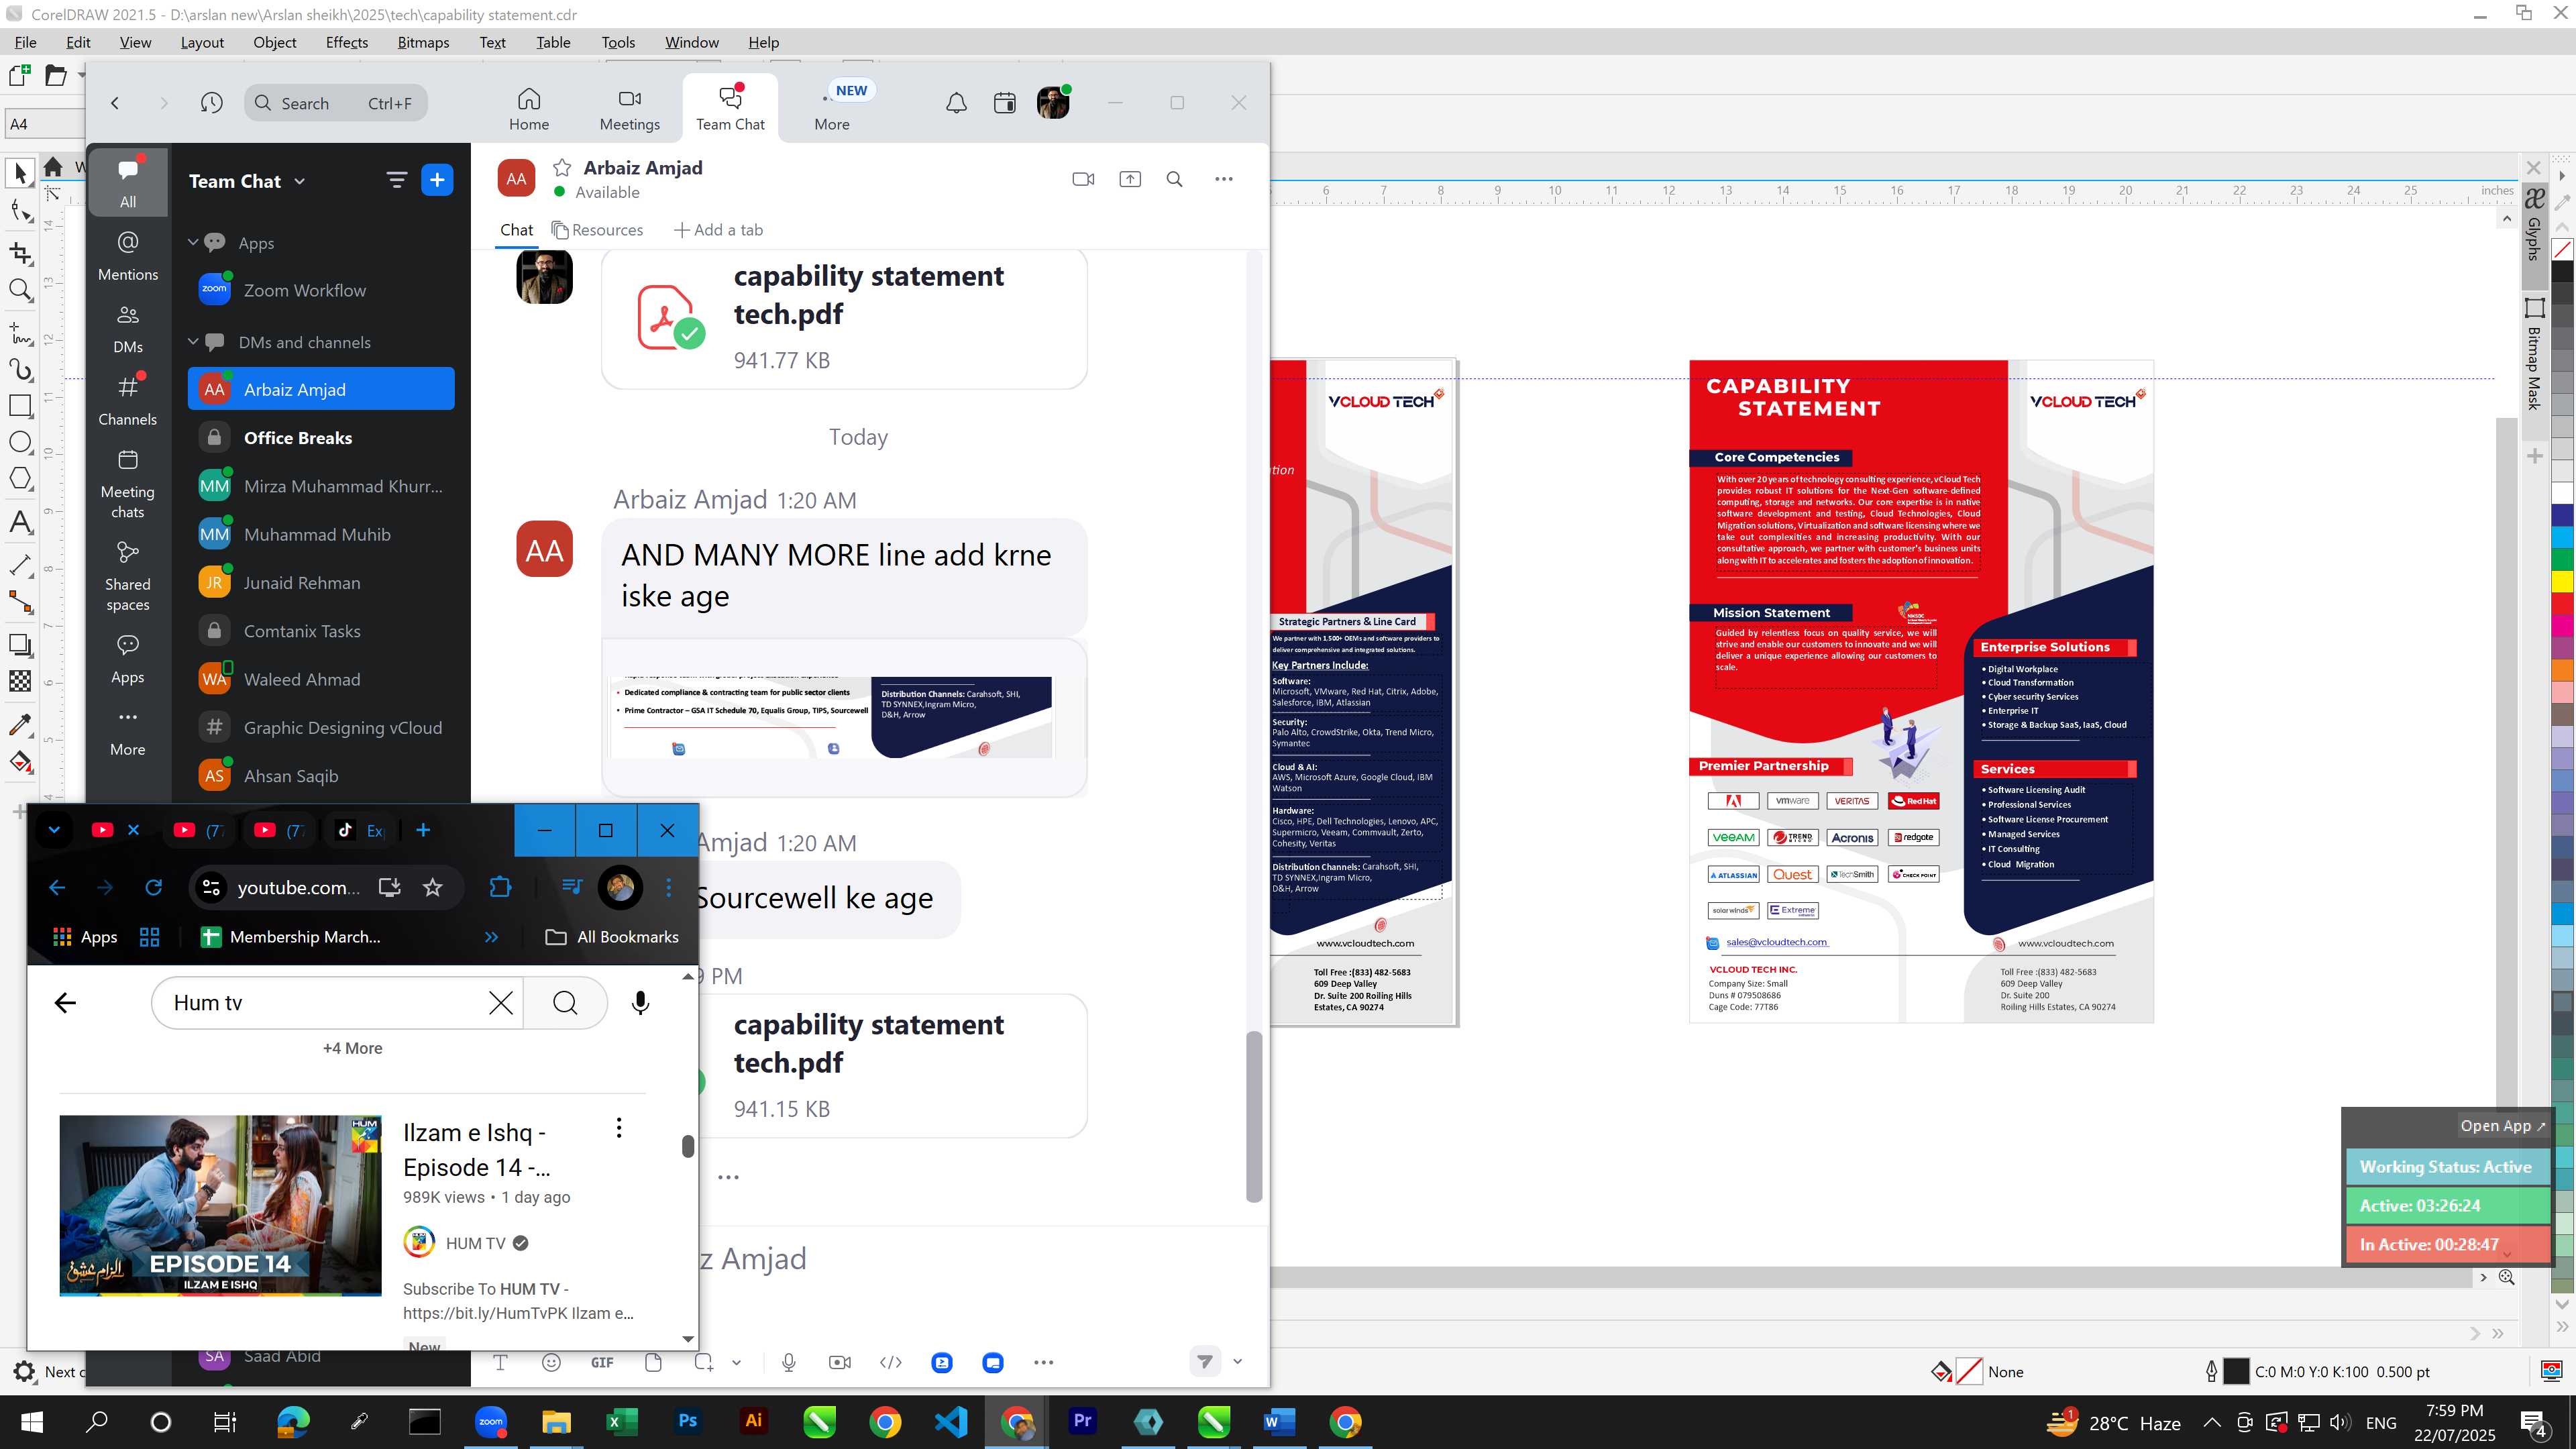This screenshot has height=1449, width=2576.
Task: Open Membership March bookmark
Action: [x=291, y=937]
